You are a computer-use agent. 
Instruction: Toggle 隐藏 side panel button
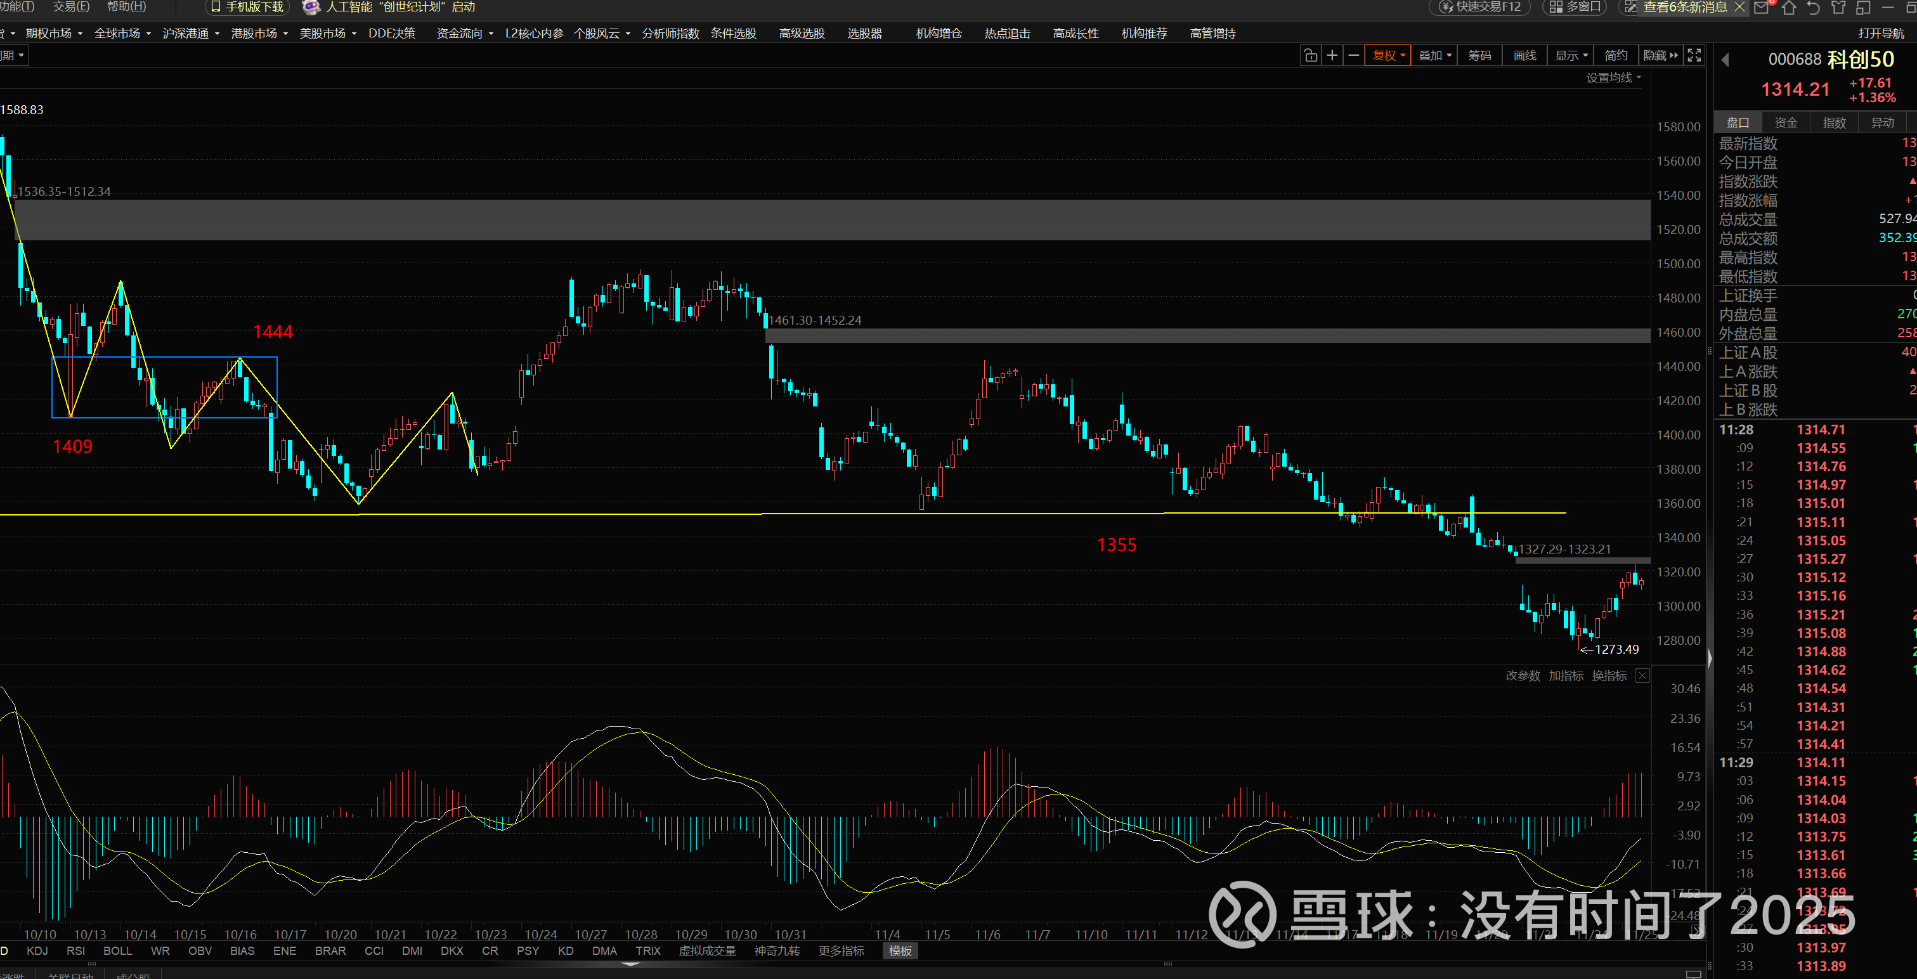click(1661, 56)
